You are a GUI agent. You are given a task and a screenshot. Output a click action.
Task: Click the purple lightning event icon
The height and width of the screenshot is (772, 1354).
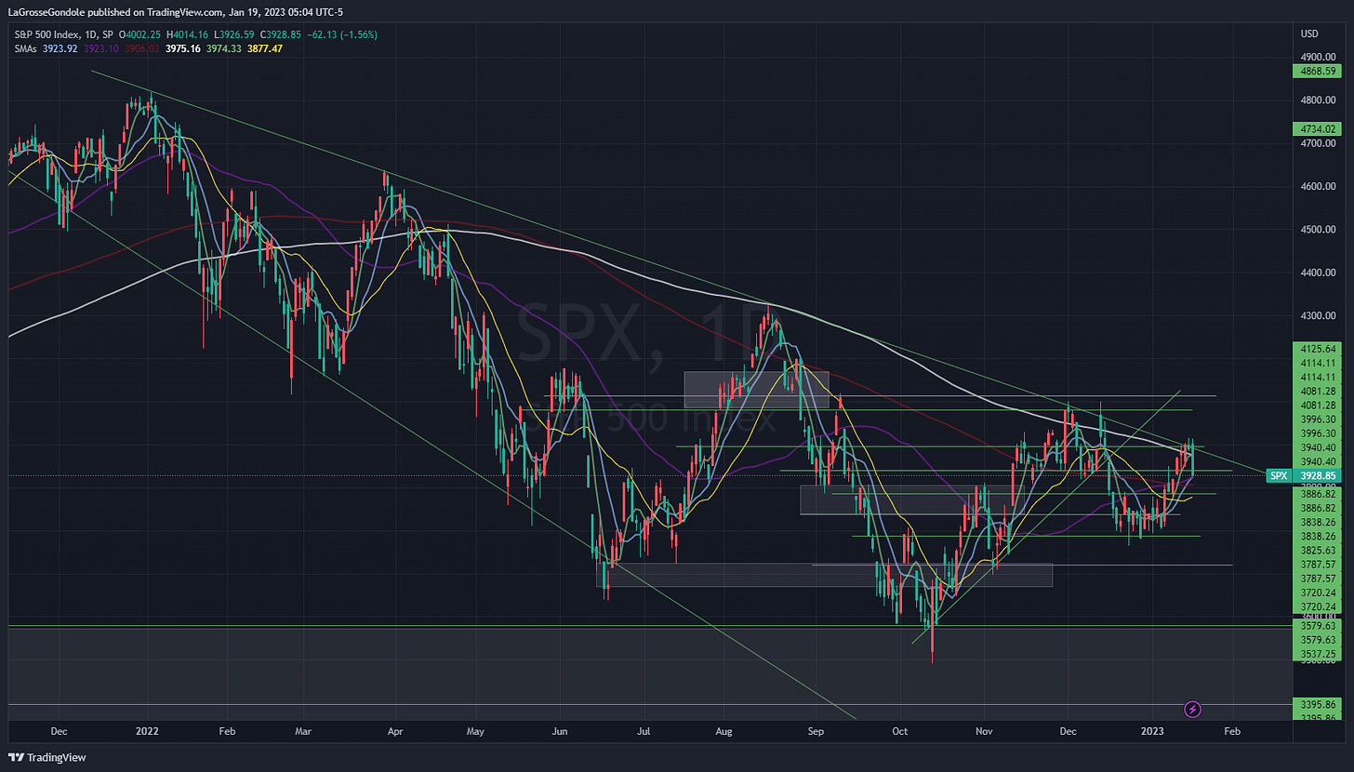(x=1193, y=710)
